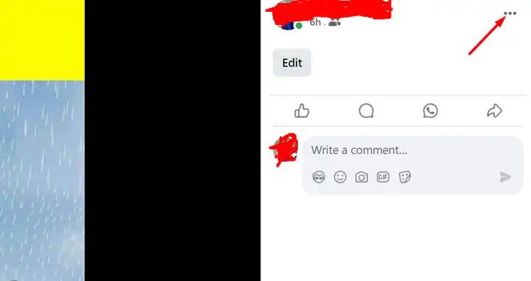This screenshot has height=281, width=531.
Task: Click the yellow area of the photo
Action: pos(42,40)
